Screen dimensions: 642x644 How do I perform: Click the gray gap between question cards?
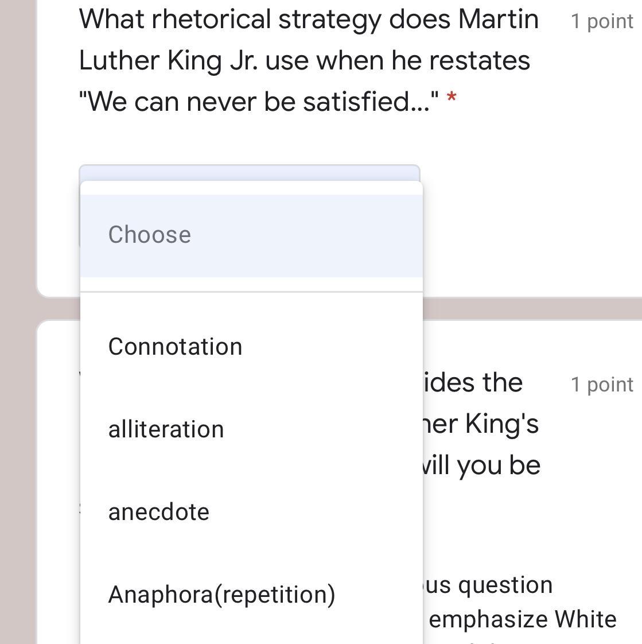516,308
